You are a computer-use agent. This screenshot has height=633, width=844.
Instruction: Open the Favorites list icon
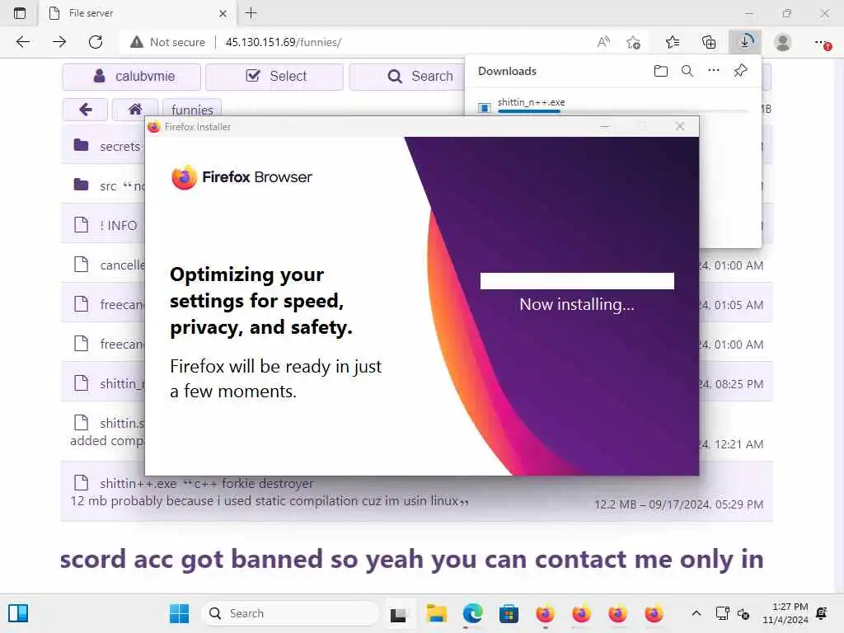673,42
